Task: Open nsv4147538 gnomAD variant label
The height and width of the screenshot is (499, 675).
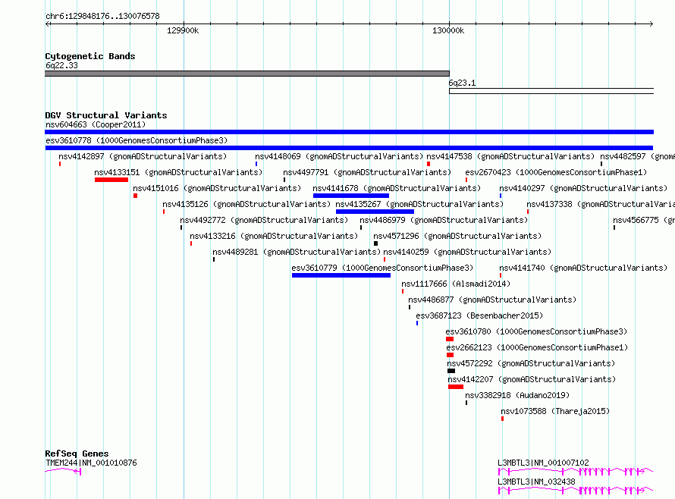Action: pyautogui.click(x=510, y=156)
